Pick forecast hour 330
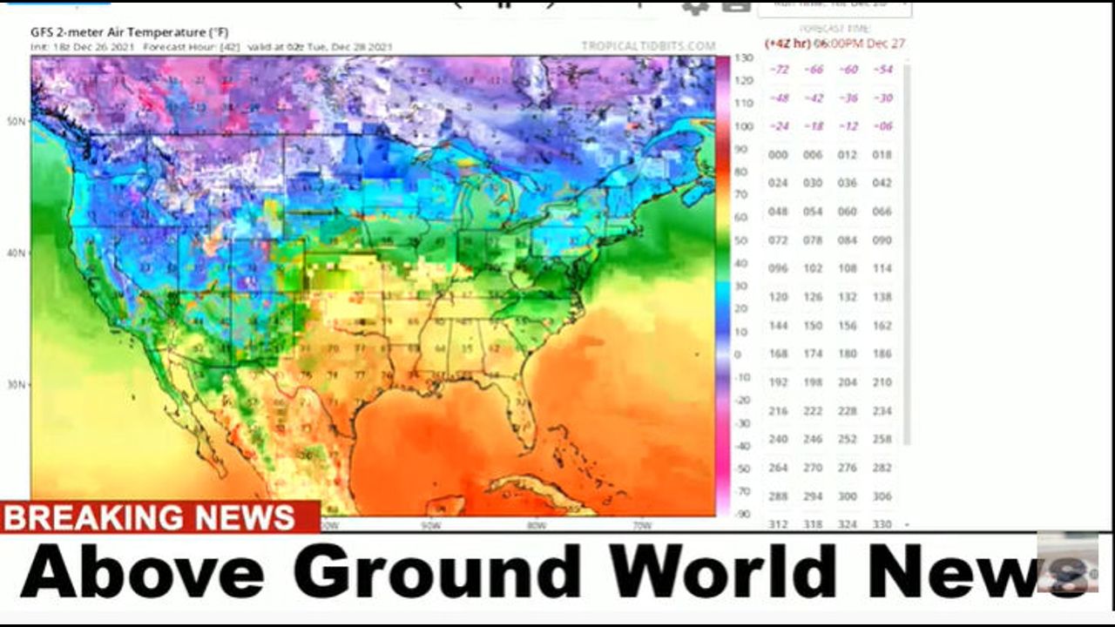1115x627 pixels. (882, 524)
